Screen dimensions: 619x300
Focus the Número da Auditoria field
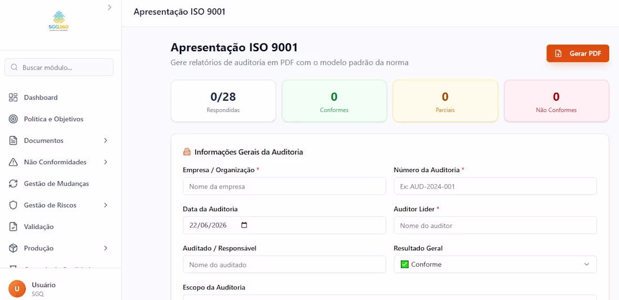[495, 186]
